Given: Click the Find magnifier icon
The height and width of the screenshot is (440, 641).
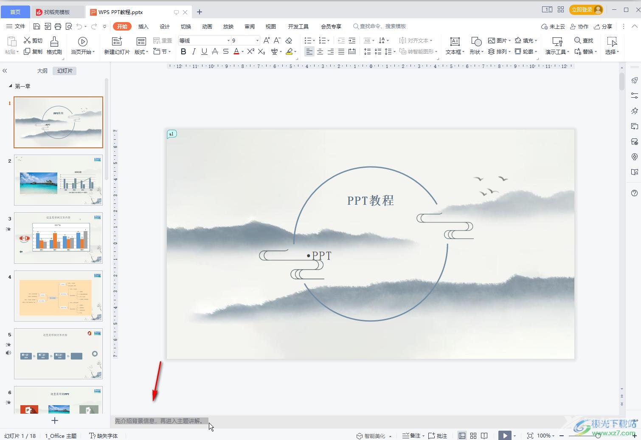Looking at the screenshot, I should (x=577, y=40).
